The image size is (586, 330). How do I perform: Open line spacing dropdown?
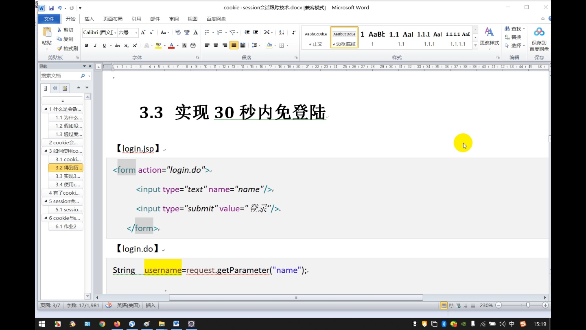pos(256,45)
